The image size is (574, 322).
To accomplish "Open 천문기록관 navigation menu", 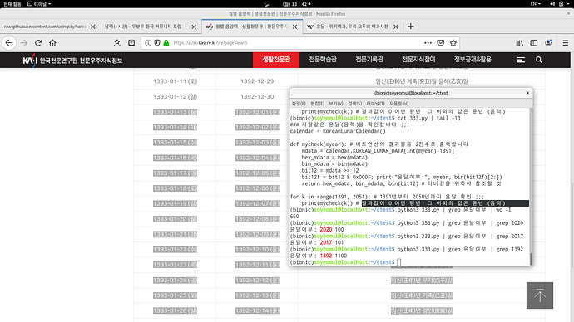I will (369, 60).
